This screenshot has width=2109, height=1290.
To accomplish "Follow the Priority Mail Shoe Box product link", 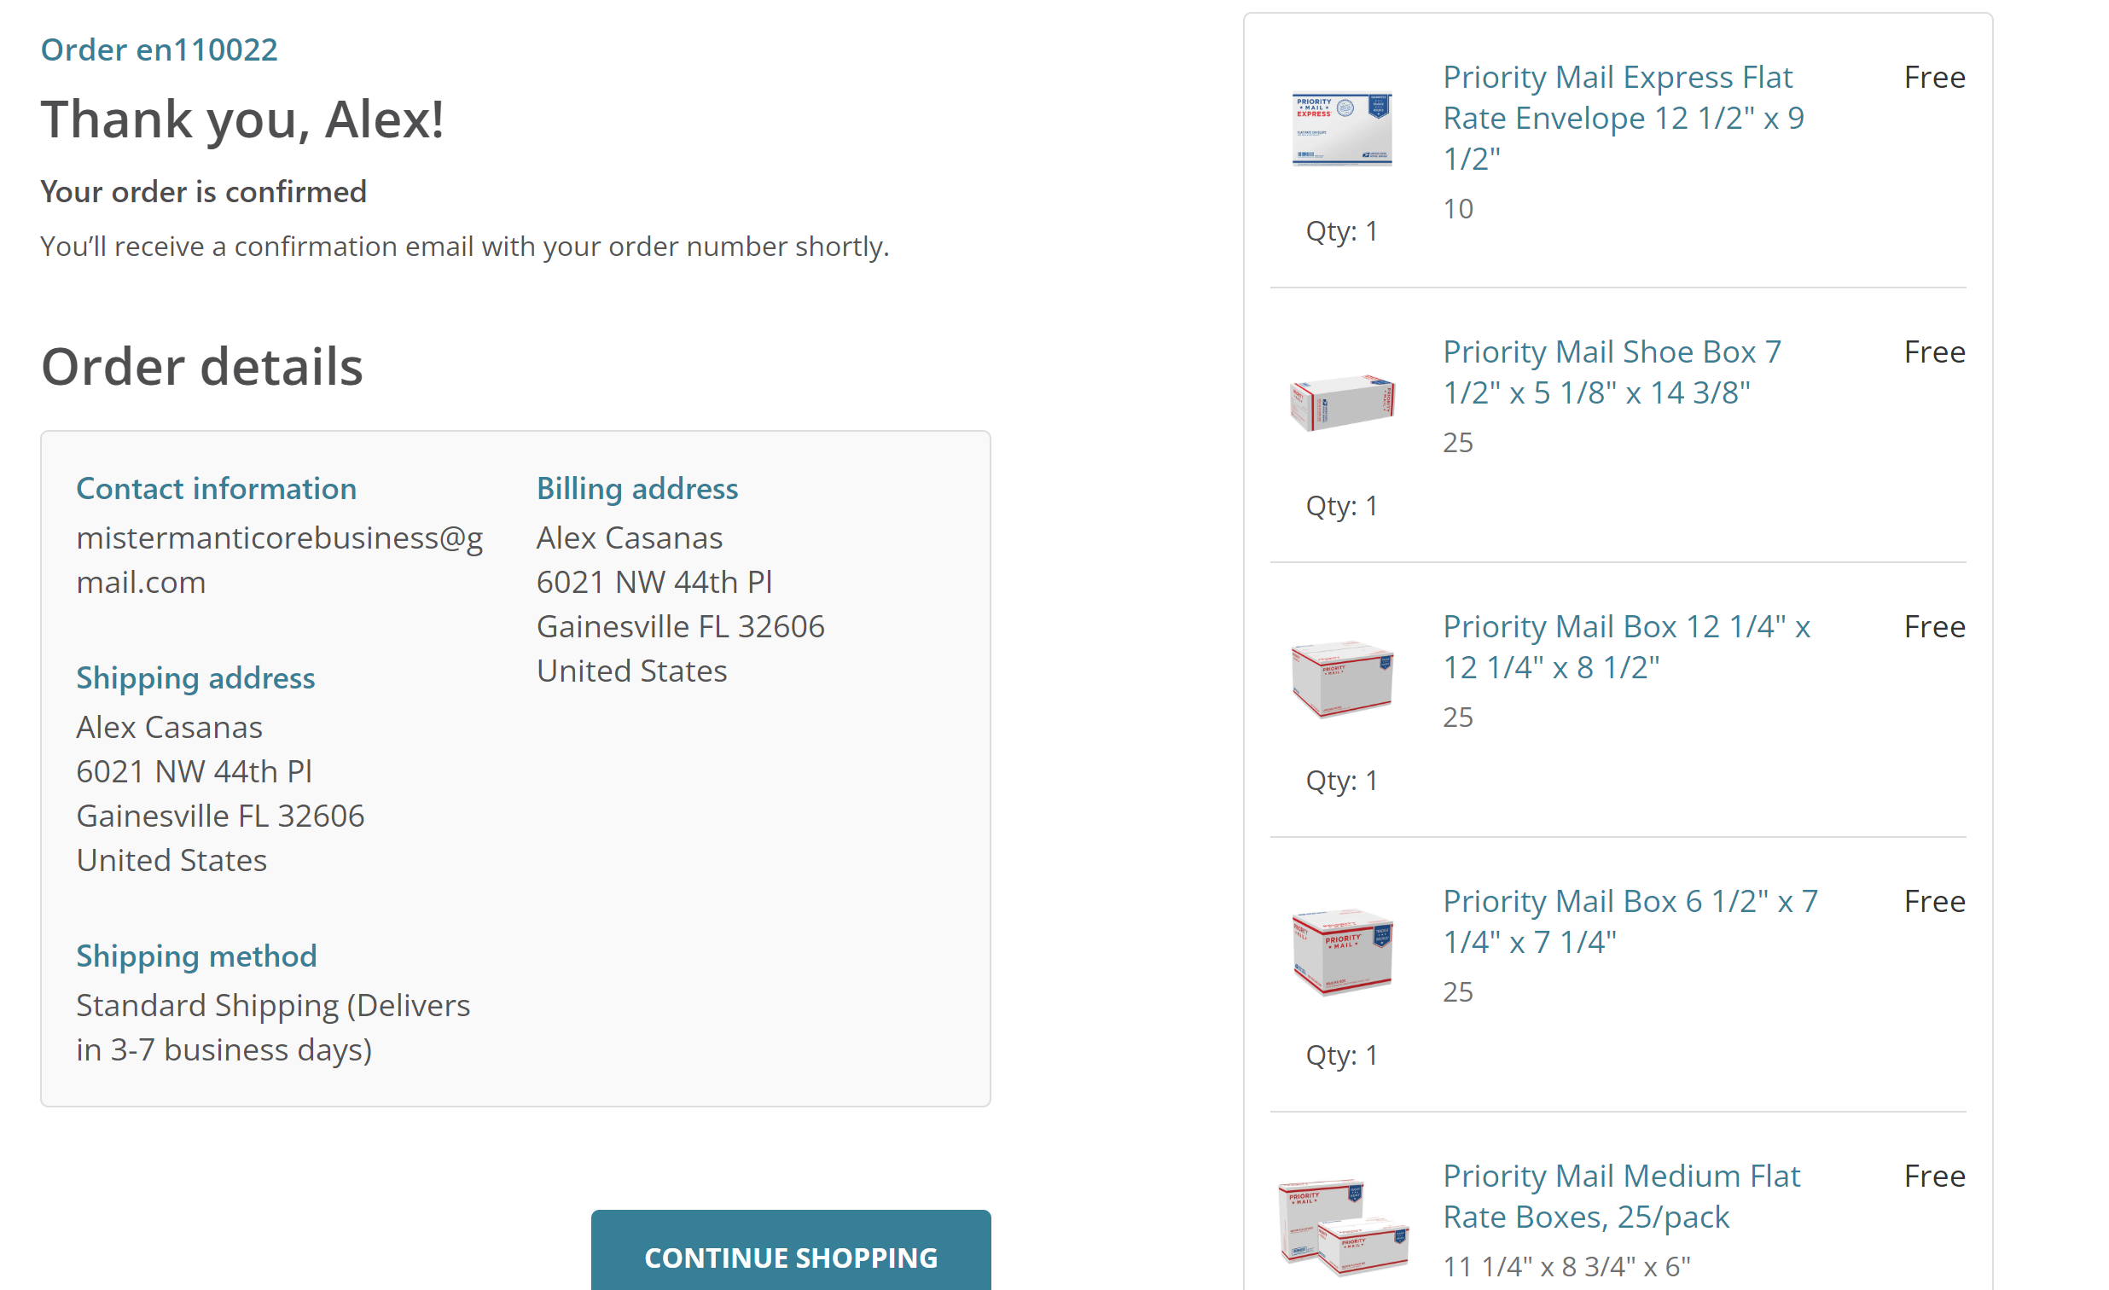I will [1611, 371].
